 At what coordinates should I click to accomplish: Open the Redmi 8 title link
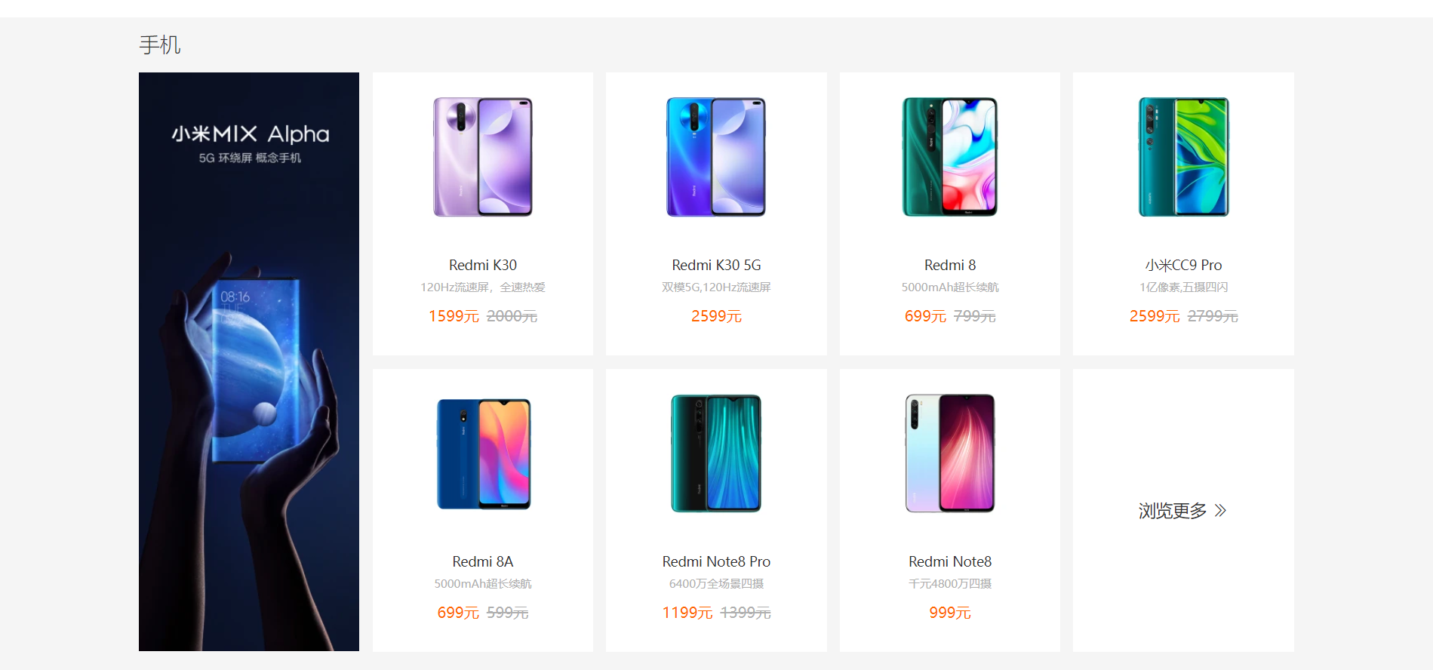[x=950, y=265]
